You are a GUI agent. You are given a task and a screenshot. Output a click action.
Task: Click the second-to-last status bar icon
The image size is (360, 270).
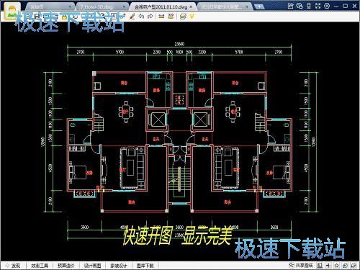pos(345,266)
